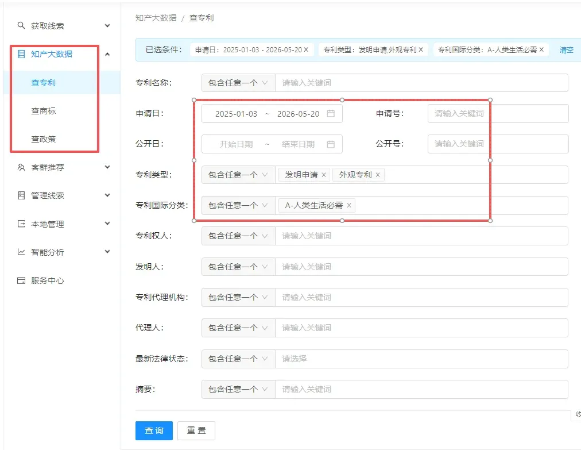Open 智能分析 menu item
Image resolution: width=581 pixels, height=450 pixels.
tap(48, 252)
